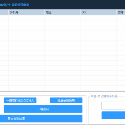
Task: Select the 地区 column header
Action: tap(62, 12)
